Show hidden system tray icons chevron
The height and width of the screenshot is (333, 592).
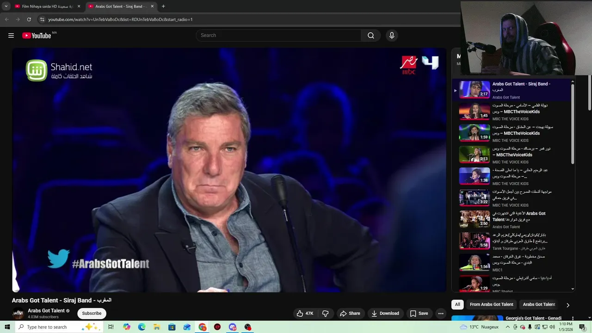508,327
